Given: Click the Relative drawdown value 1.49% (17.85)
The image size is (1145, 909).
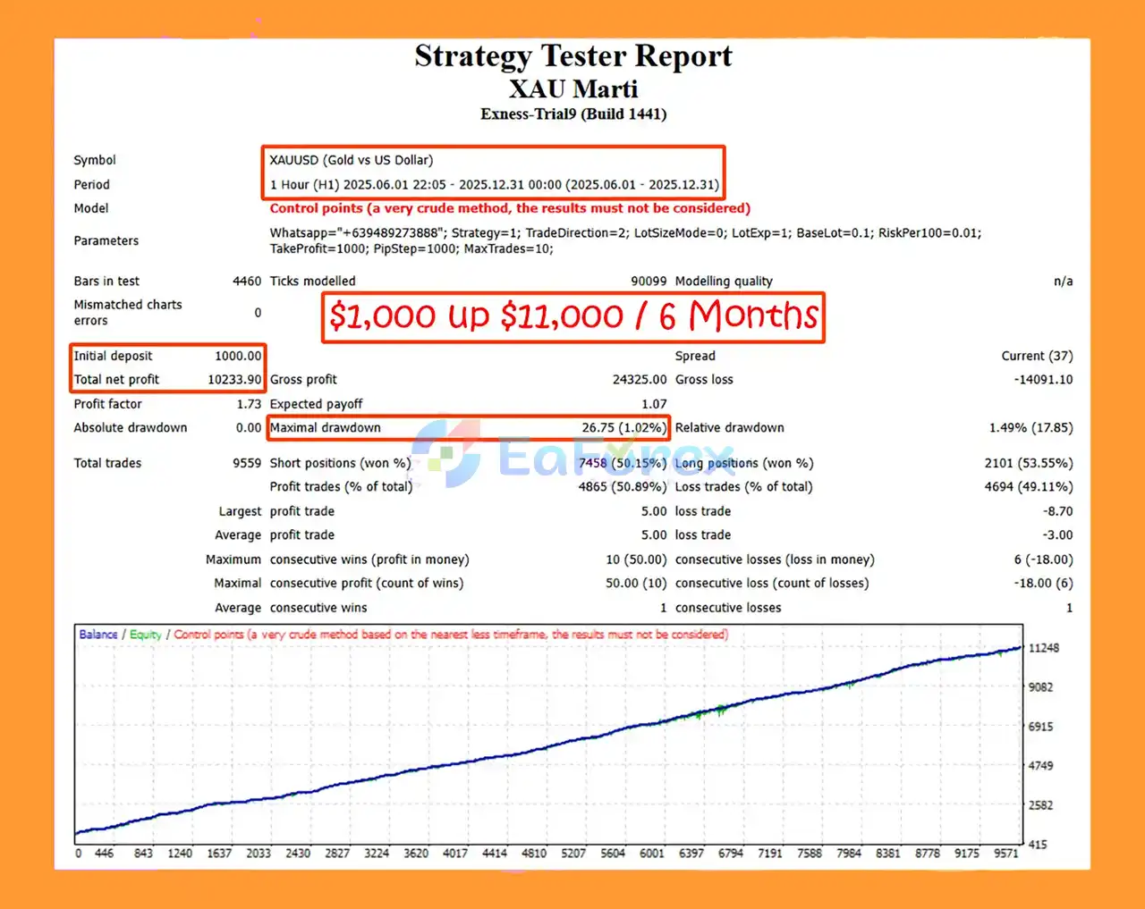Looking at the screenshot, I should click(x=1030, y=428).
